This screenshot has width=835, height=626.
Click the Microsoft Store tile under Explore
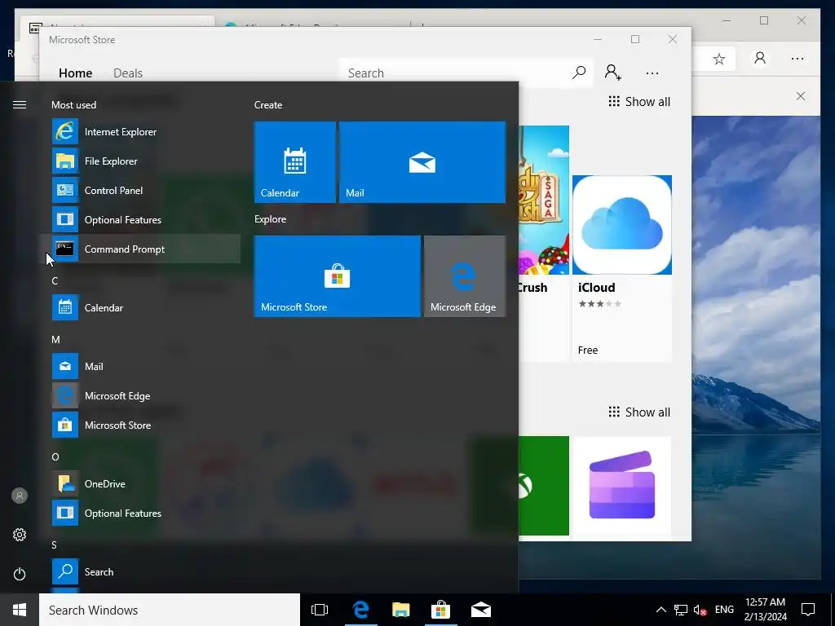[x=337, y=276]
